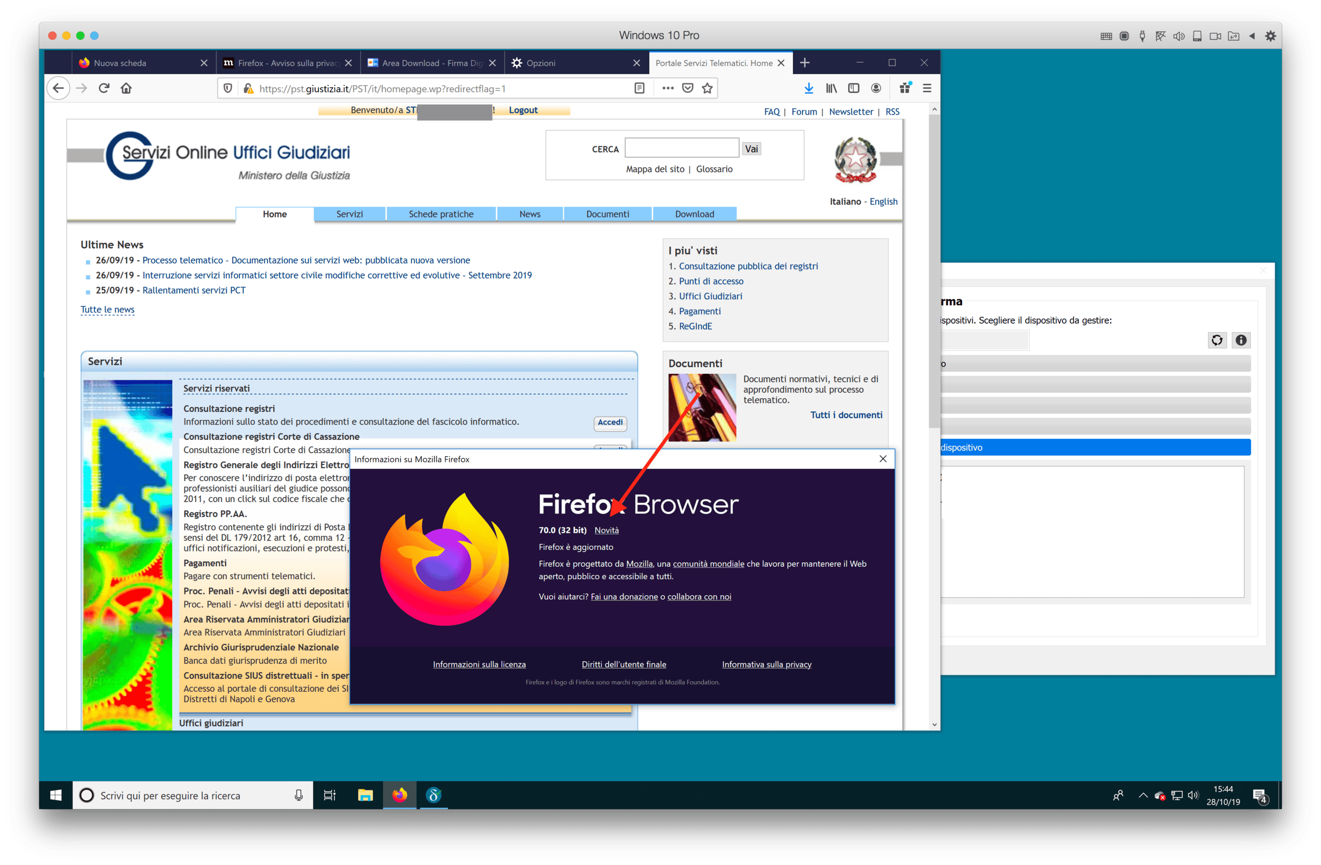
Task: Open Windows notification center
Action: pyautogui.click(x=1259, y=796)
